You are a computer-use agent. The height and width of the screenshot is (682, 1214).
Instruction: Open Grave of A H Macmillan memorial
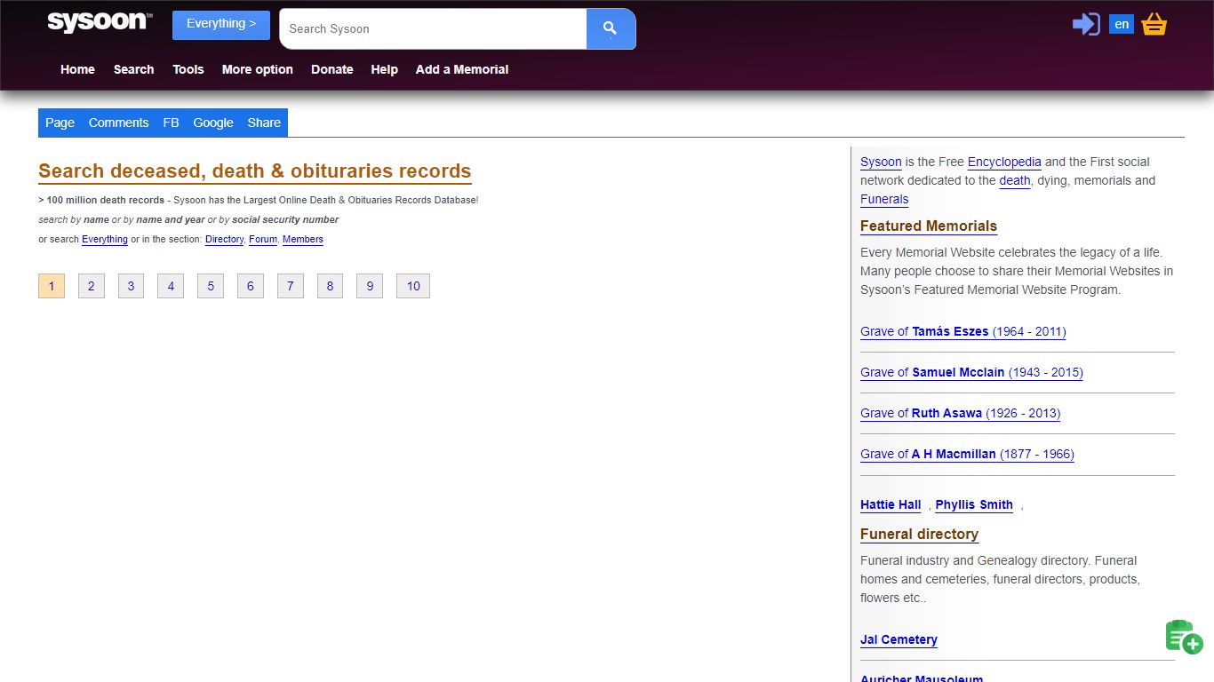(x=967, y=454)
